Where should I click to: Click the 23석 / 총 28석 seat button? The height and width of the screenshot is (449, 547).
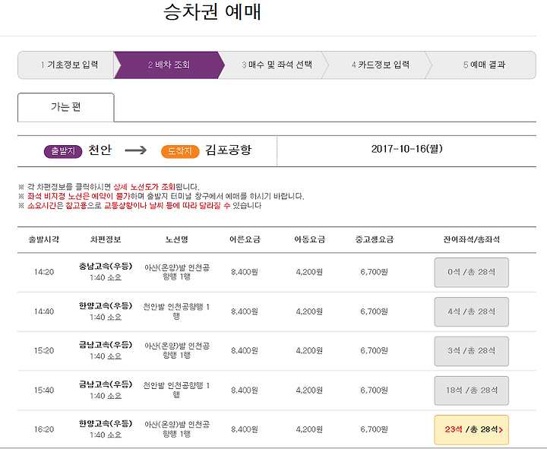pos(471,429)
